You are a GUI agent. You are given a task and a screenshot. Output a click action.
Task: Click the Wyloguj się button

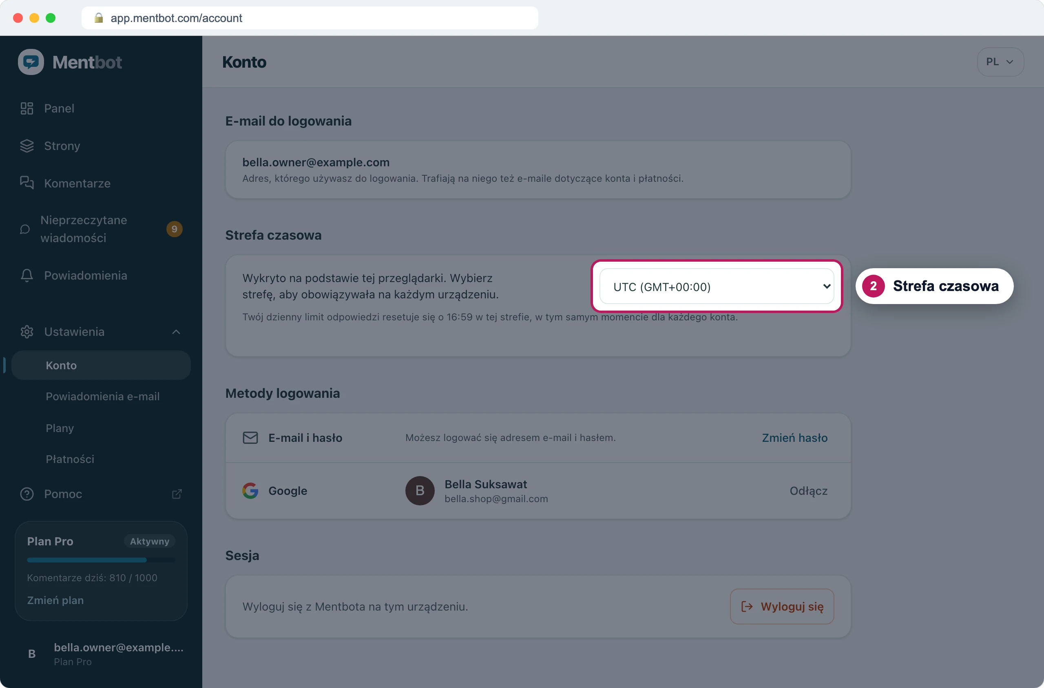pyautogui.click(x=782, y=606)
